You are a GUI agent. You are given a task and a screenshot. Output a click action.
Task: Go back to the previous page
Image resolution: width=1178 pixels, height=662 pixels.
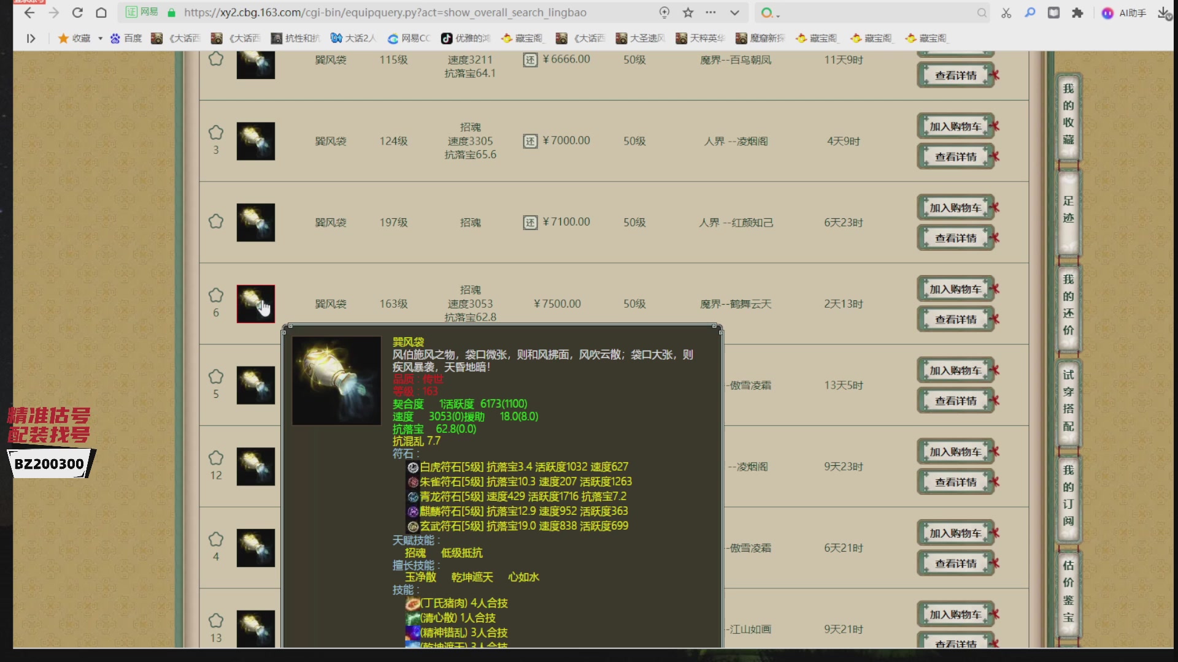(29, 13)
